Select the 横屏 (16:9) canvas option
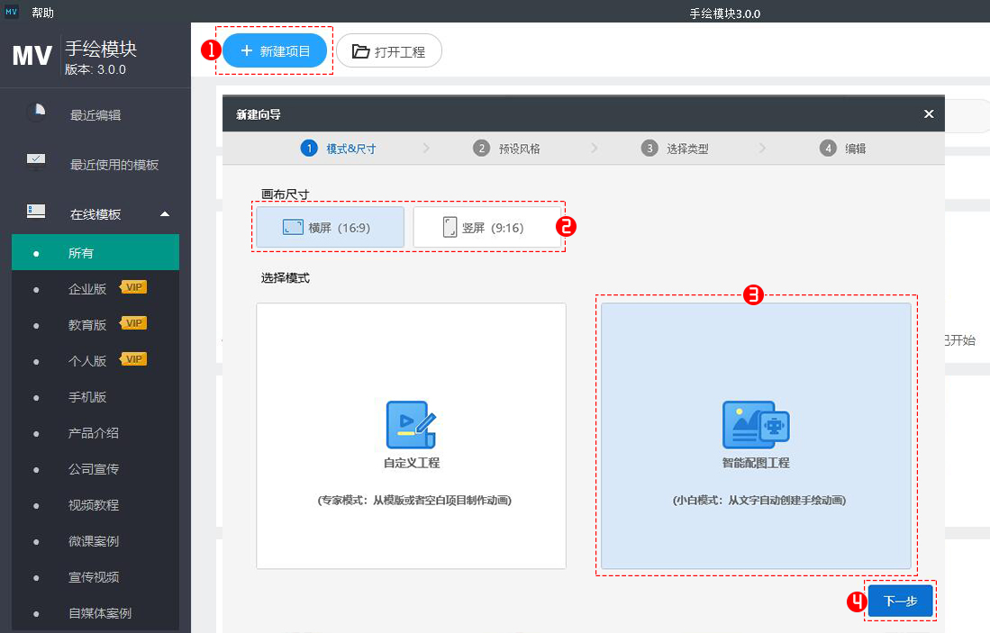 pos(329,227)
